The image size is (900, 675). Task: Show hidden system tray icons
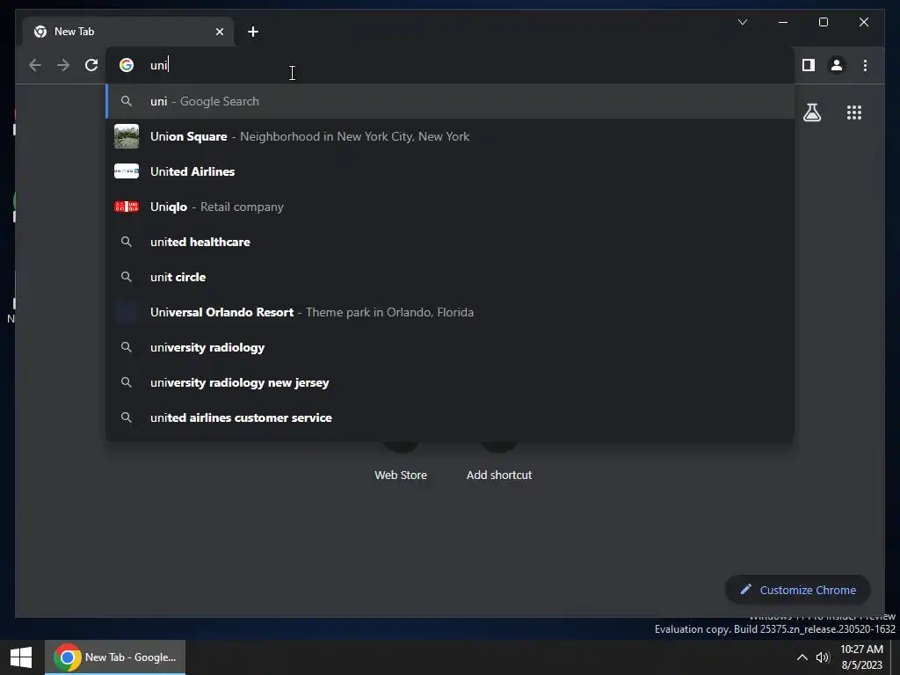802,657
